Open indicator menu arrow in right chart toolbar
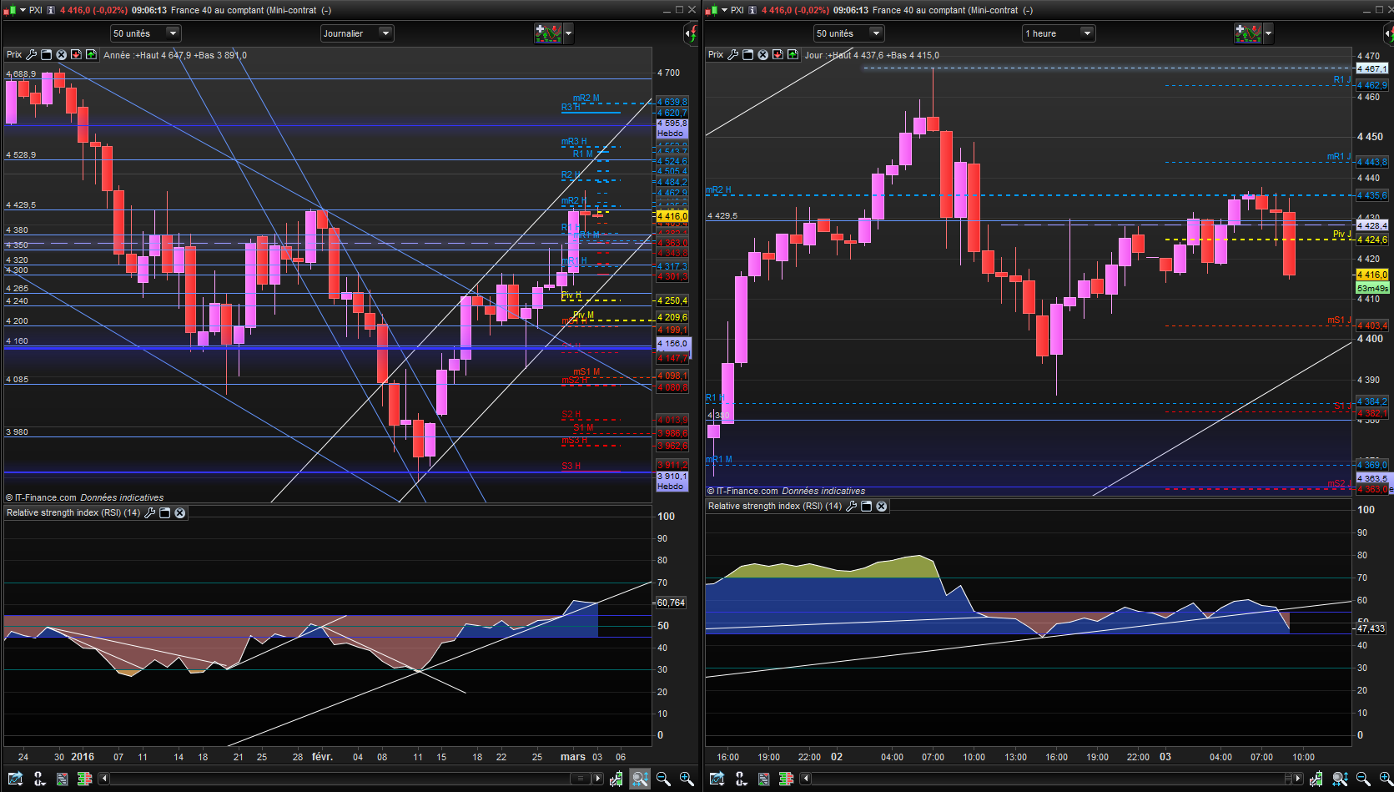This screenshot has height=792, width=1394. [1268, 33]
